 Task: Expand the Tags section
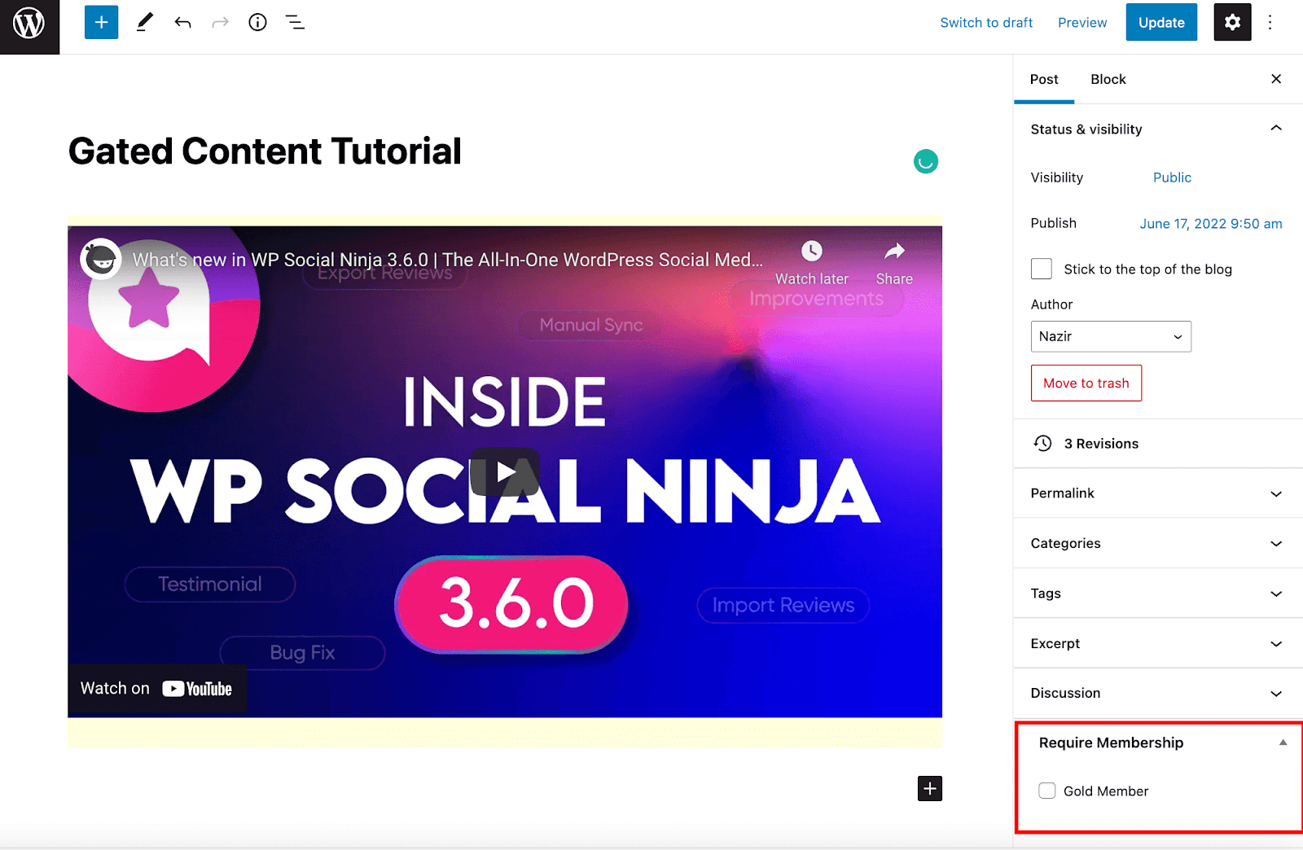click(x=1158, y=594)
